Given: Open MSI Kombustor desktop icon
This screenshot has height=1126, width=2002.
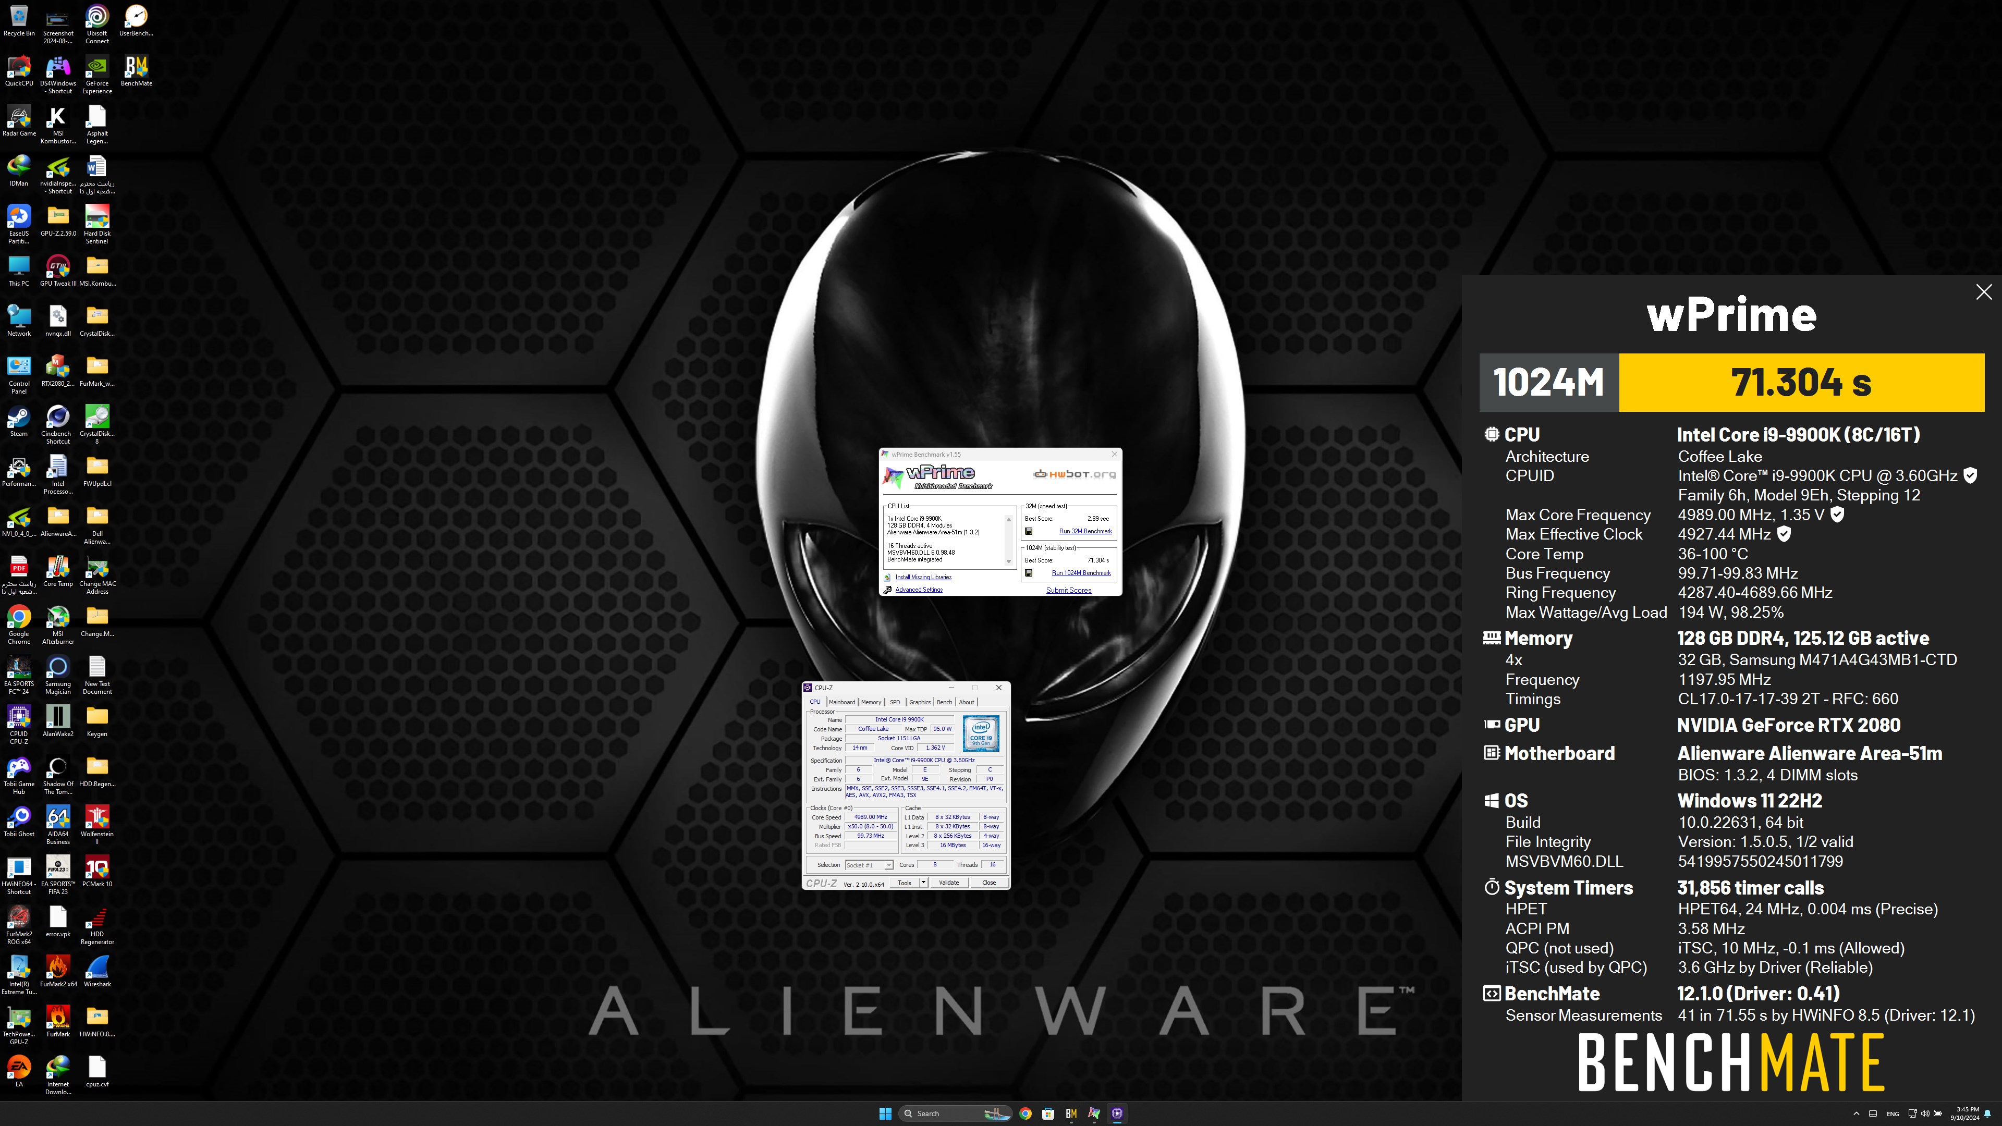Looking at the screenshot, I should [x=58, y=125].
